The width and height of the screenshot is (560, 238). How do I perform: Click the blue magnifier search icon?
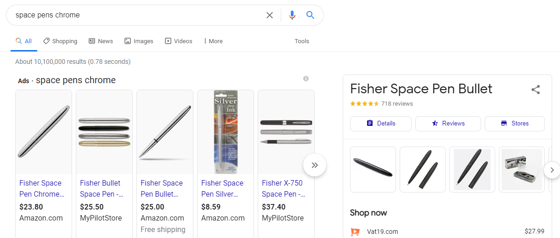(311, 15)
